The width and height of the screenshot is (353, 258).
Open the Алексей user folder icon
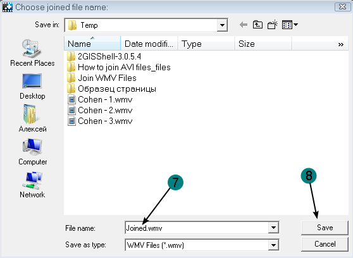(x=32, y=118)
